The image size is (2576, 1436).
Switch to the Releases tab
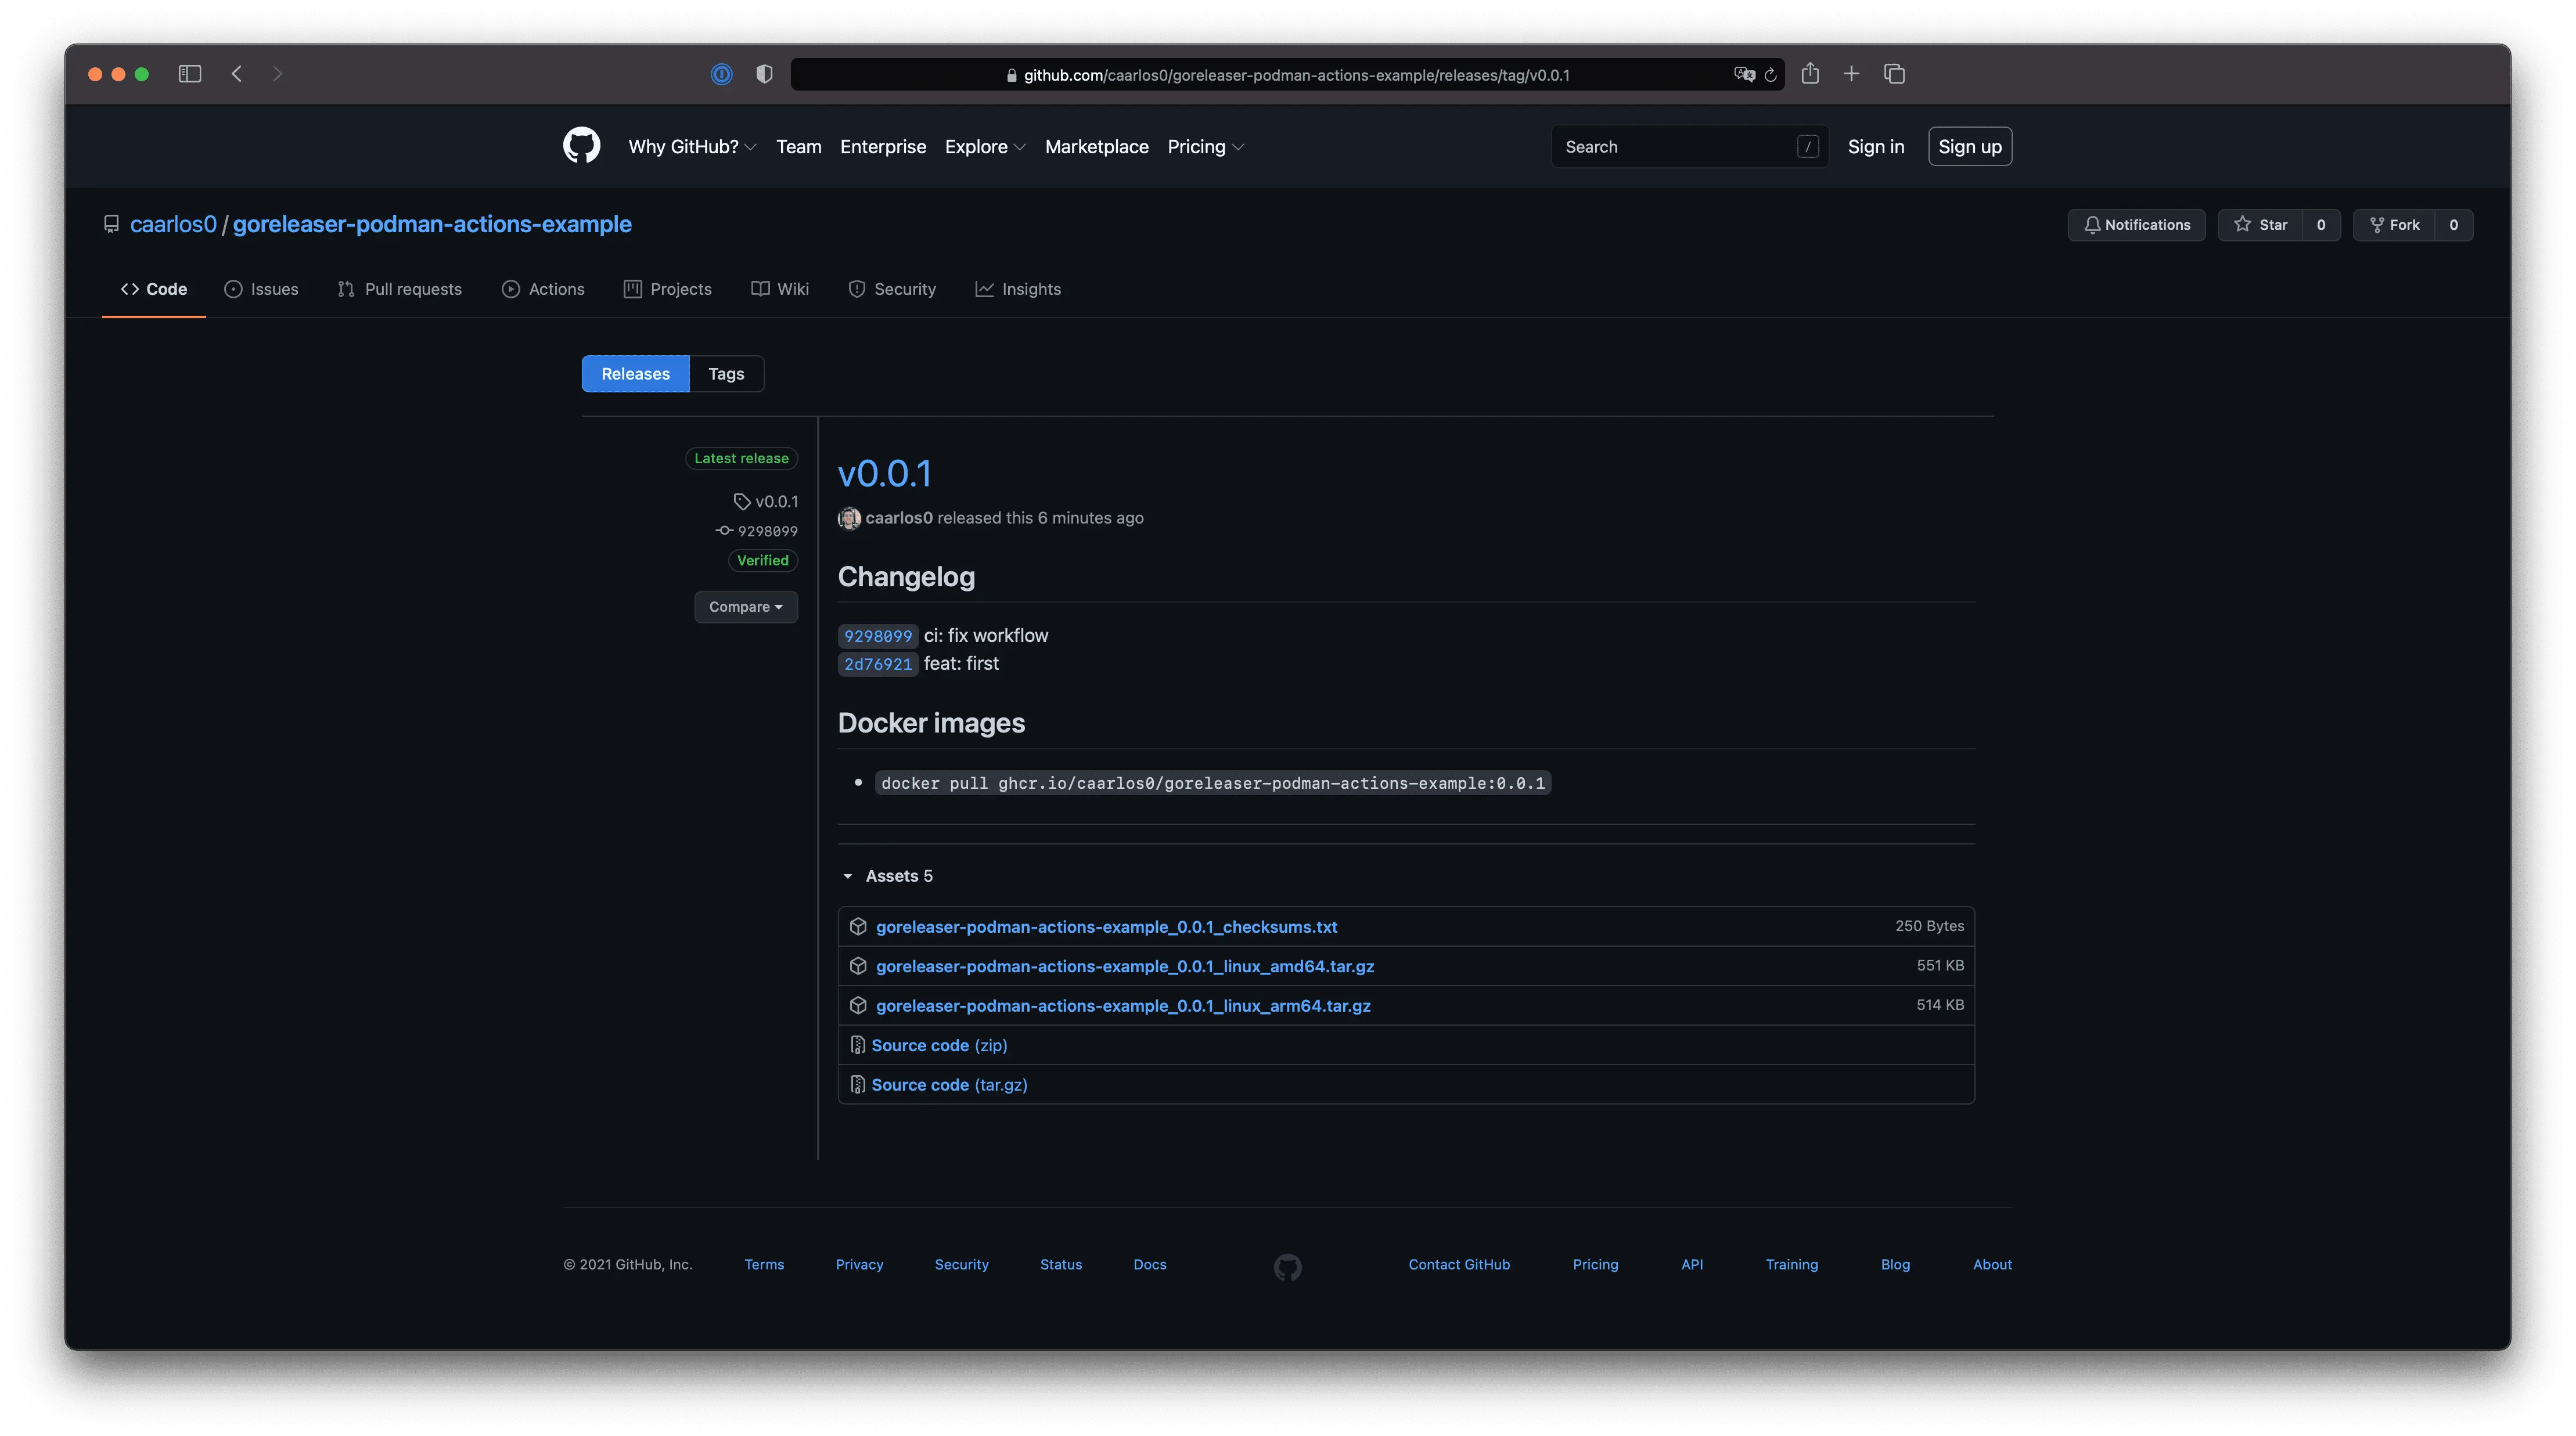click(x=635, y=374)
